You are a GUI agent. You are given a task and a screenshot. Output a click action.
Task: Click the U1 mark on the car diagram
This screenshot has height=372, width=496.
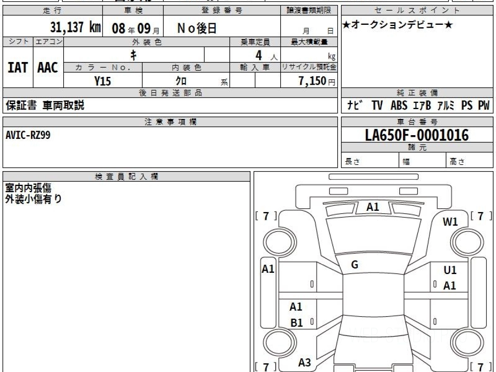pyautogui.click(x=450, y=270)
